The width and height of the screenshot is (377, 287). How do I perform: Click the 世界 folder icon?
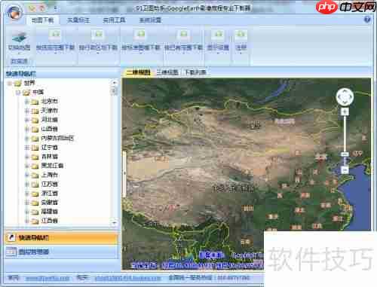point(17,83)
